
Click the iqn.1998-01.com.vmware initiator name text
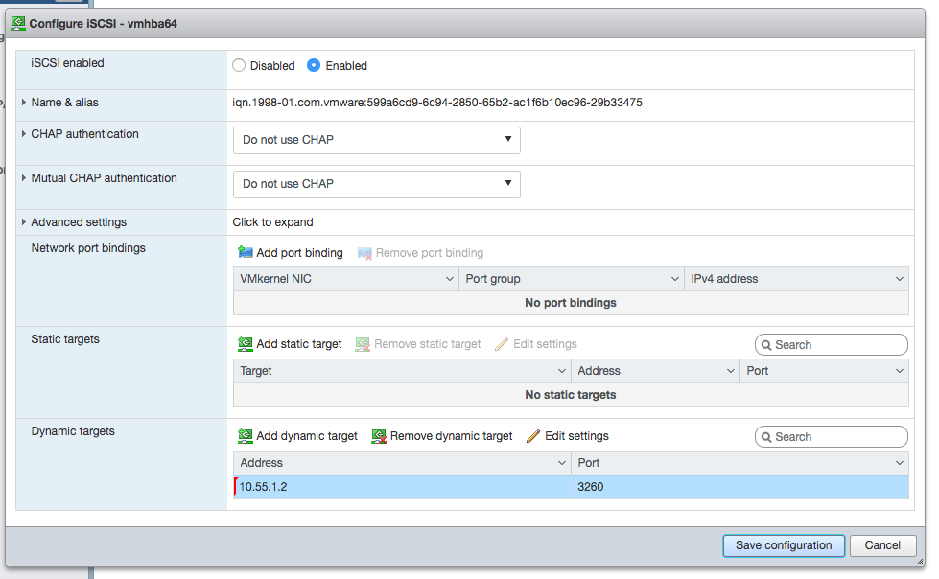(437, 103)
